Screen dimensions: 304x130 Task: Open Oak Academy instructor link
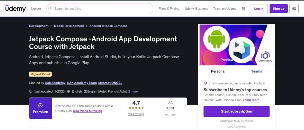[55, 83]
